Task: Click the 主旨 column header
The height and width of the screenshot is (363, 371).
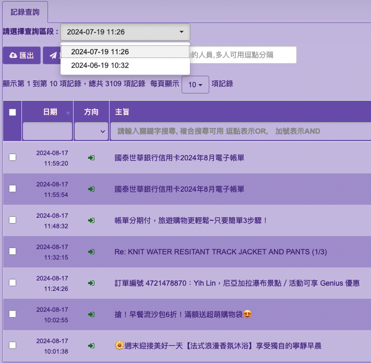Action: 122,112
